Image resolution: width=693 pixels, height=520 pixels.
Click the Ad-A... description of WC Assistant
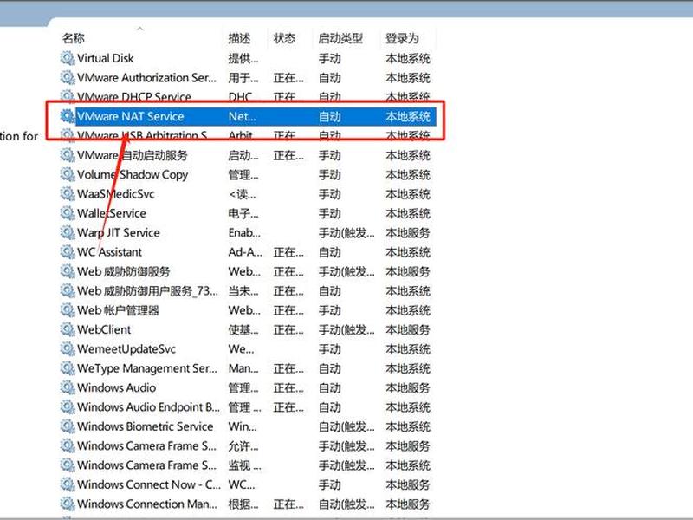245,252
